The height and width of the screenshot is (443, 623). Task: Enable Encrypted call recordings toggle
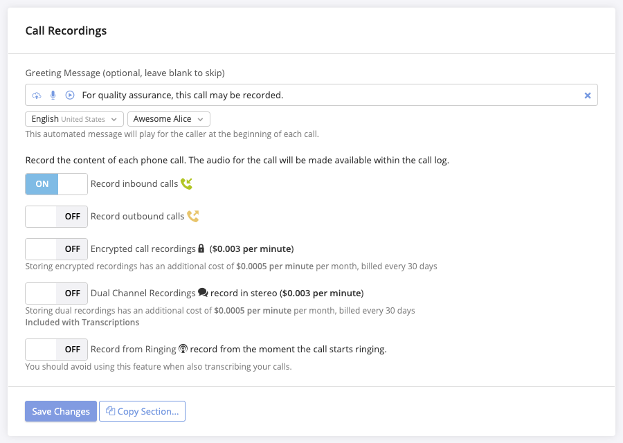(57, 249)
